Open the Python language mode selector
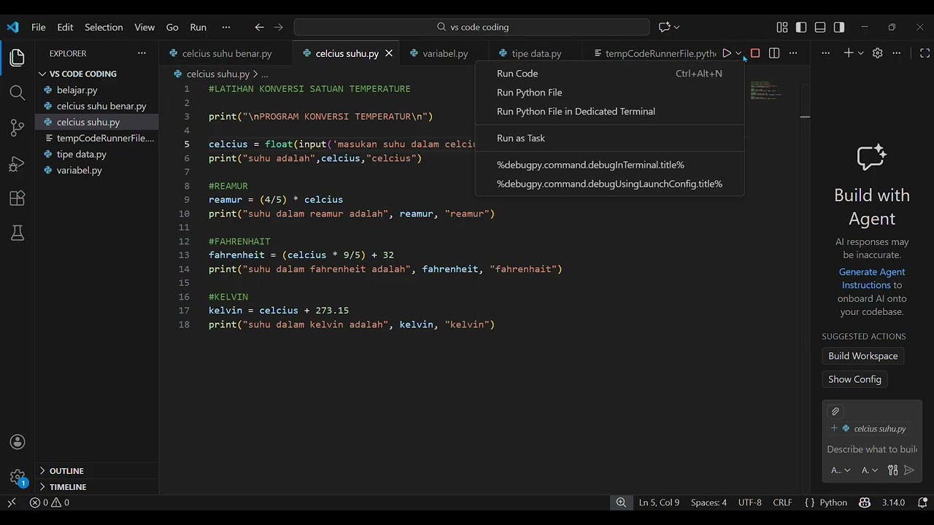Image resolution: width=934 pixels, height=525 pixels. pos(833,502)
